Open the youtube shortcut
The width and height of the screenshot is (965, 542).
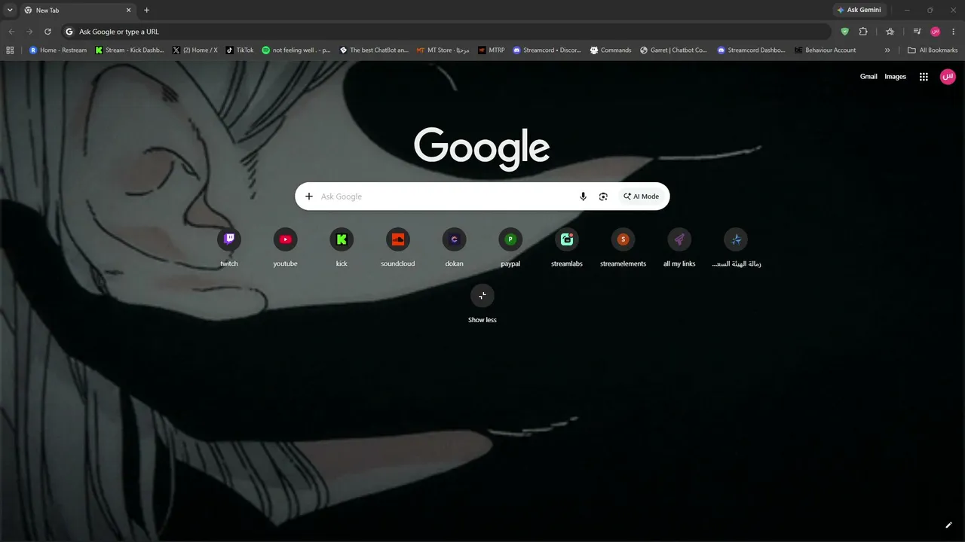click(x=285, y=248)
